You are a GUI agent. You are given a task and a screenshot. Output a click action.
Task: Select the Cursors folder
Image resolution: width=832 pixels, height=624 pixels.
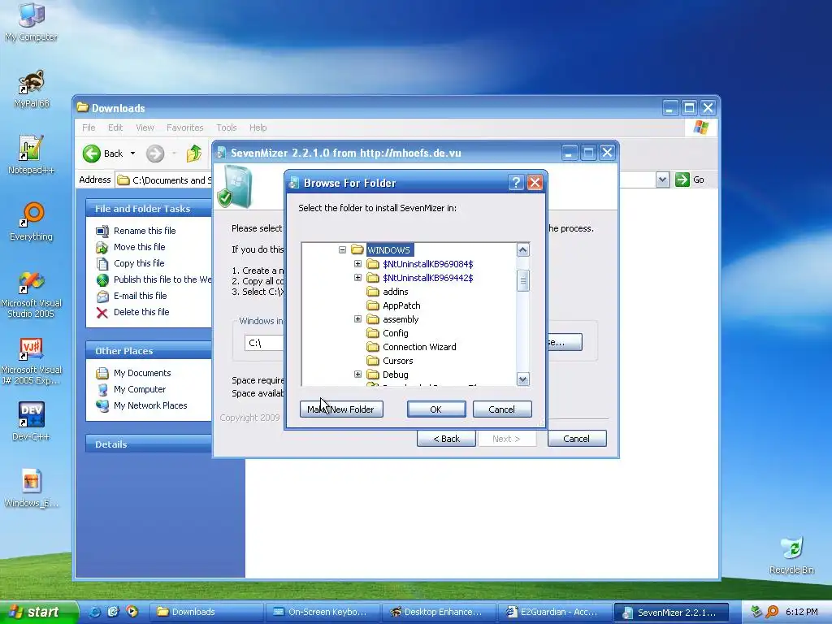click(390, 361)
